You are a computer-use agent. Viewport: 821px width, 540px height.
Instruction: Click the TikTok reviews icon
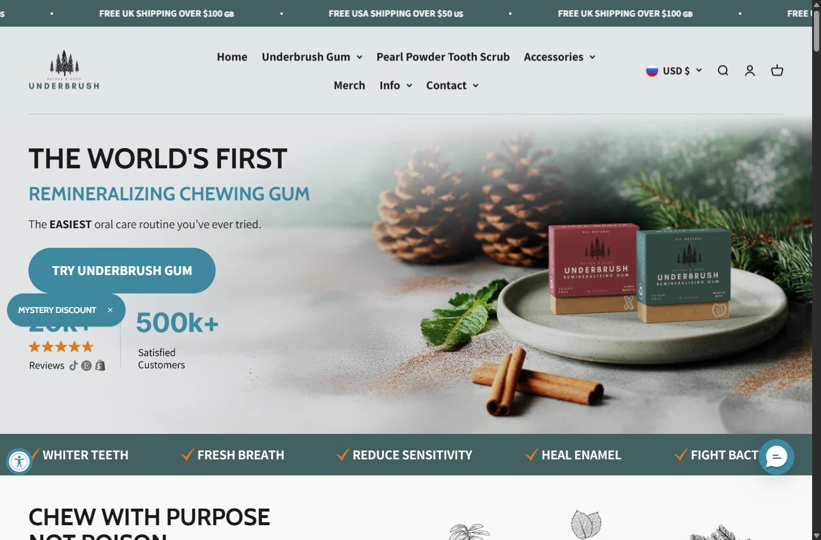73,366
